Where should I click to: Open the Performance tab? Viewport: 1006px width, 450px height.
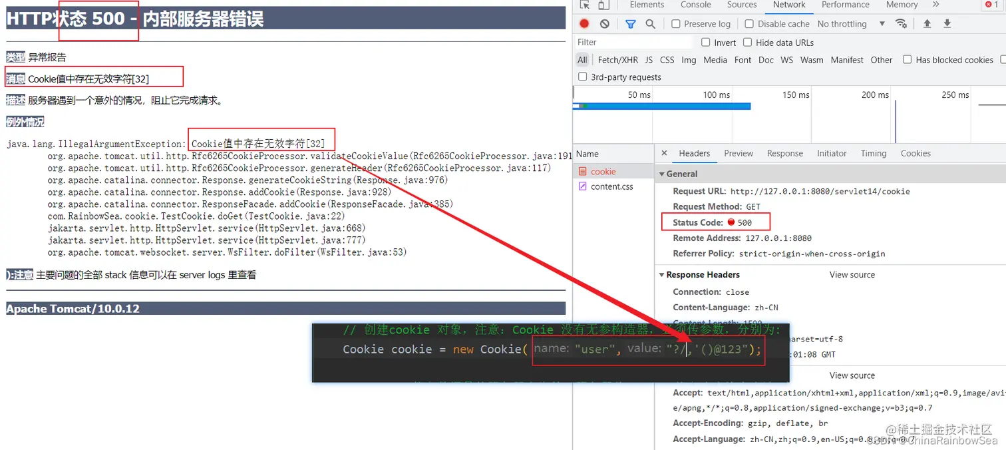coord(846,5)
